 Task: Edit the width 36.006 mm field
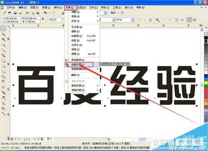[32, 18]
